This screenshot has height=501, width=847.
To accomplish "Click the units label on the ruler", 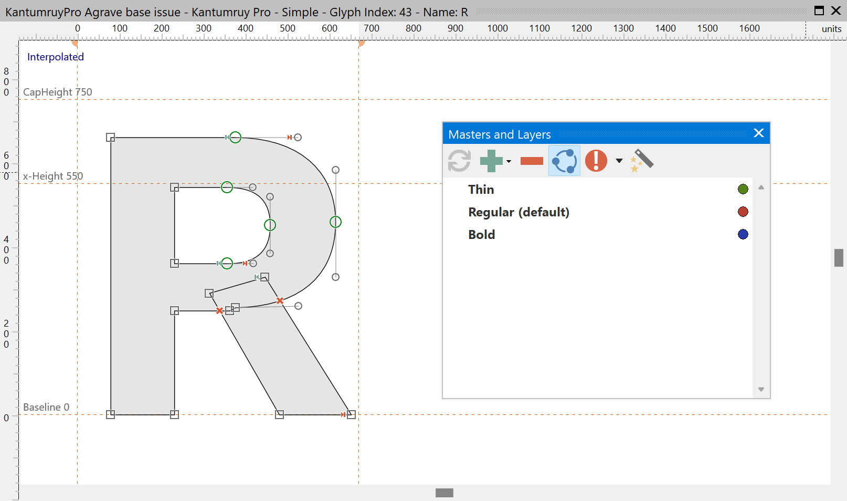I will (831, 29).
